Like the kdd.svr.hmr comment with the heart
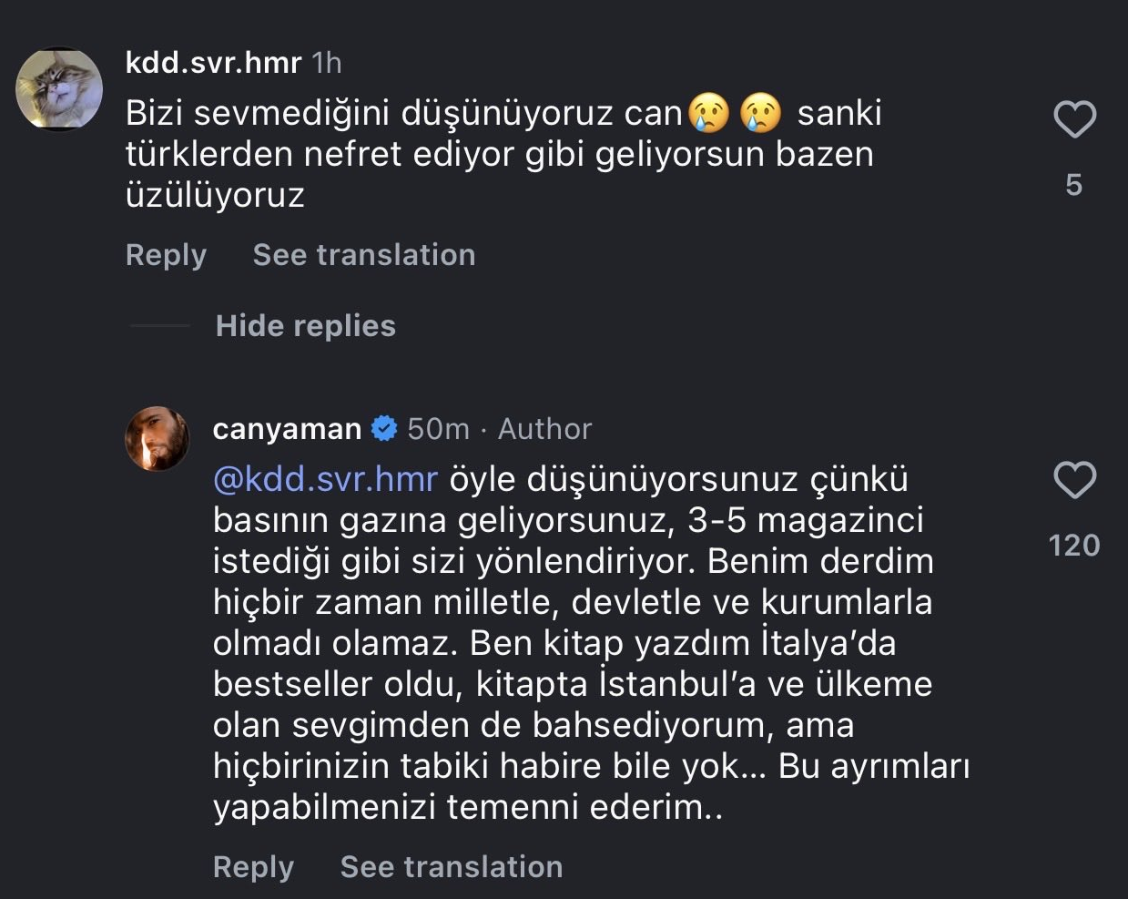Image resolution: width=1128 pixels, height=899 pixels. [x=1074, y=119]
